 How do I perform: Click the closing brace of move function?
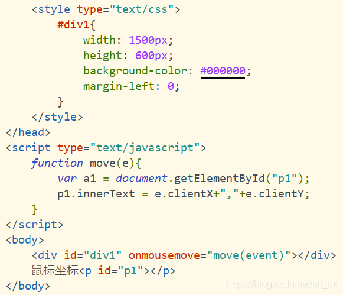[x=35, y=209]
